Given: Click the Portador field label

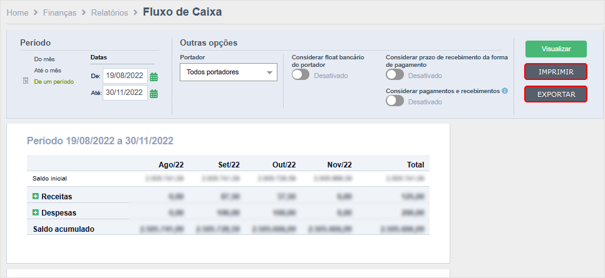Looking at the screenshot, I should pyautogui.click(x=192, y=57).
